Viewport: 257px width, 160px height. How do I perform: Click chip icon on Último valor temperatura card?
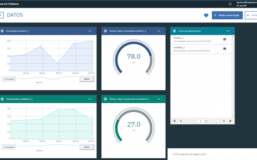105,99
